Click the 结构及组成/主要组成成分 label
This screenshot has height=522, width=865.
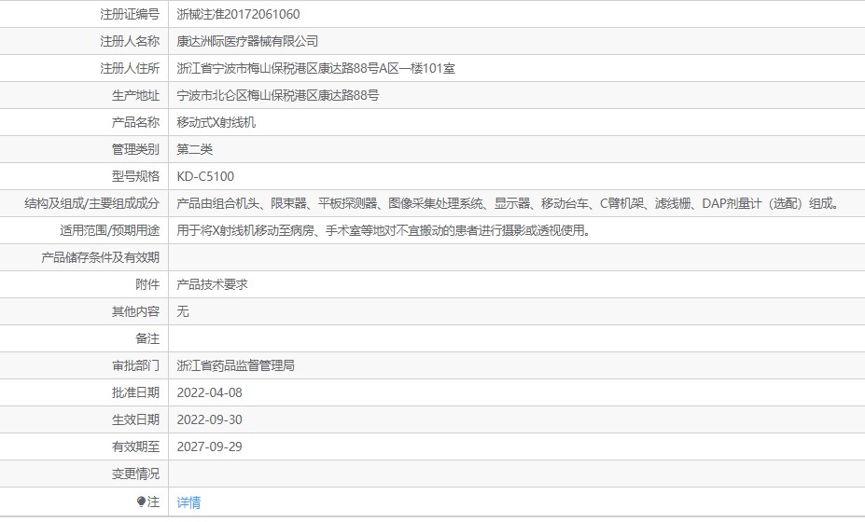pyautogui.click(x=92, y=203)
